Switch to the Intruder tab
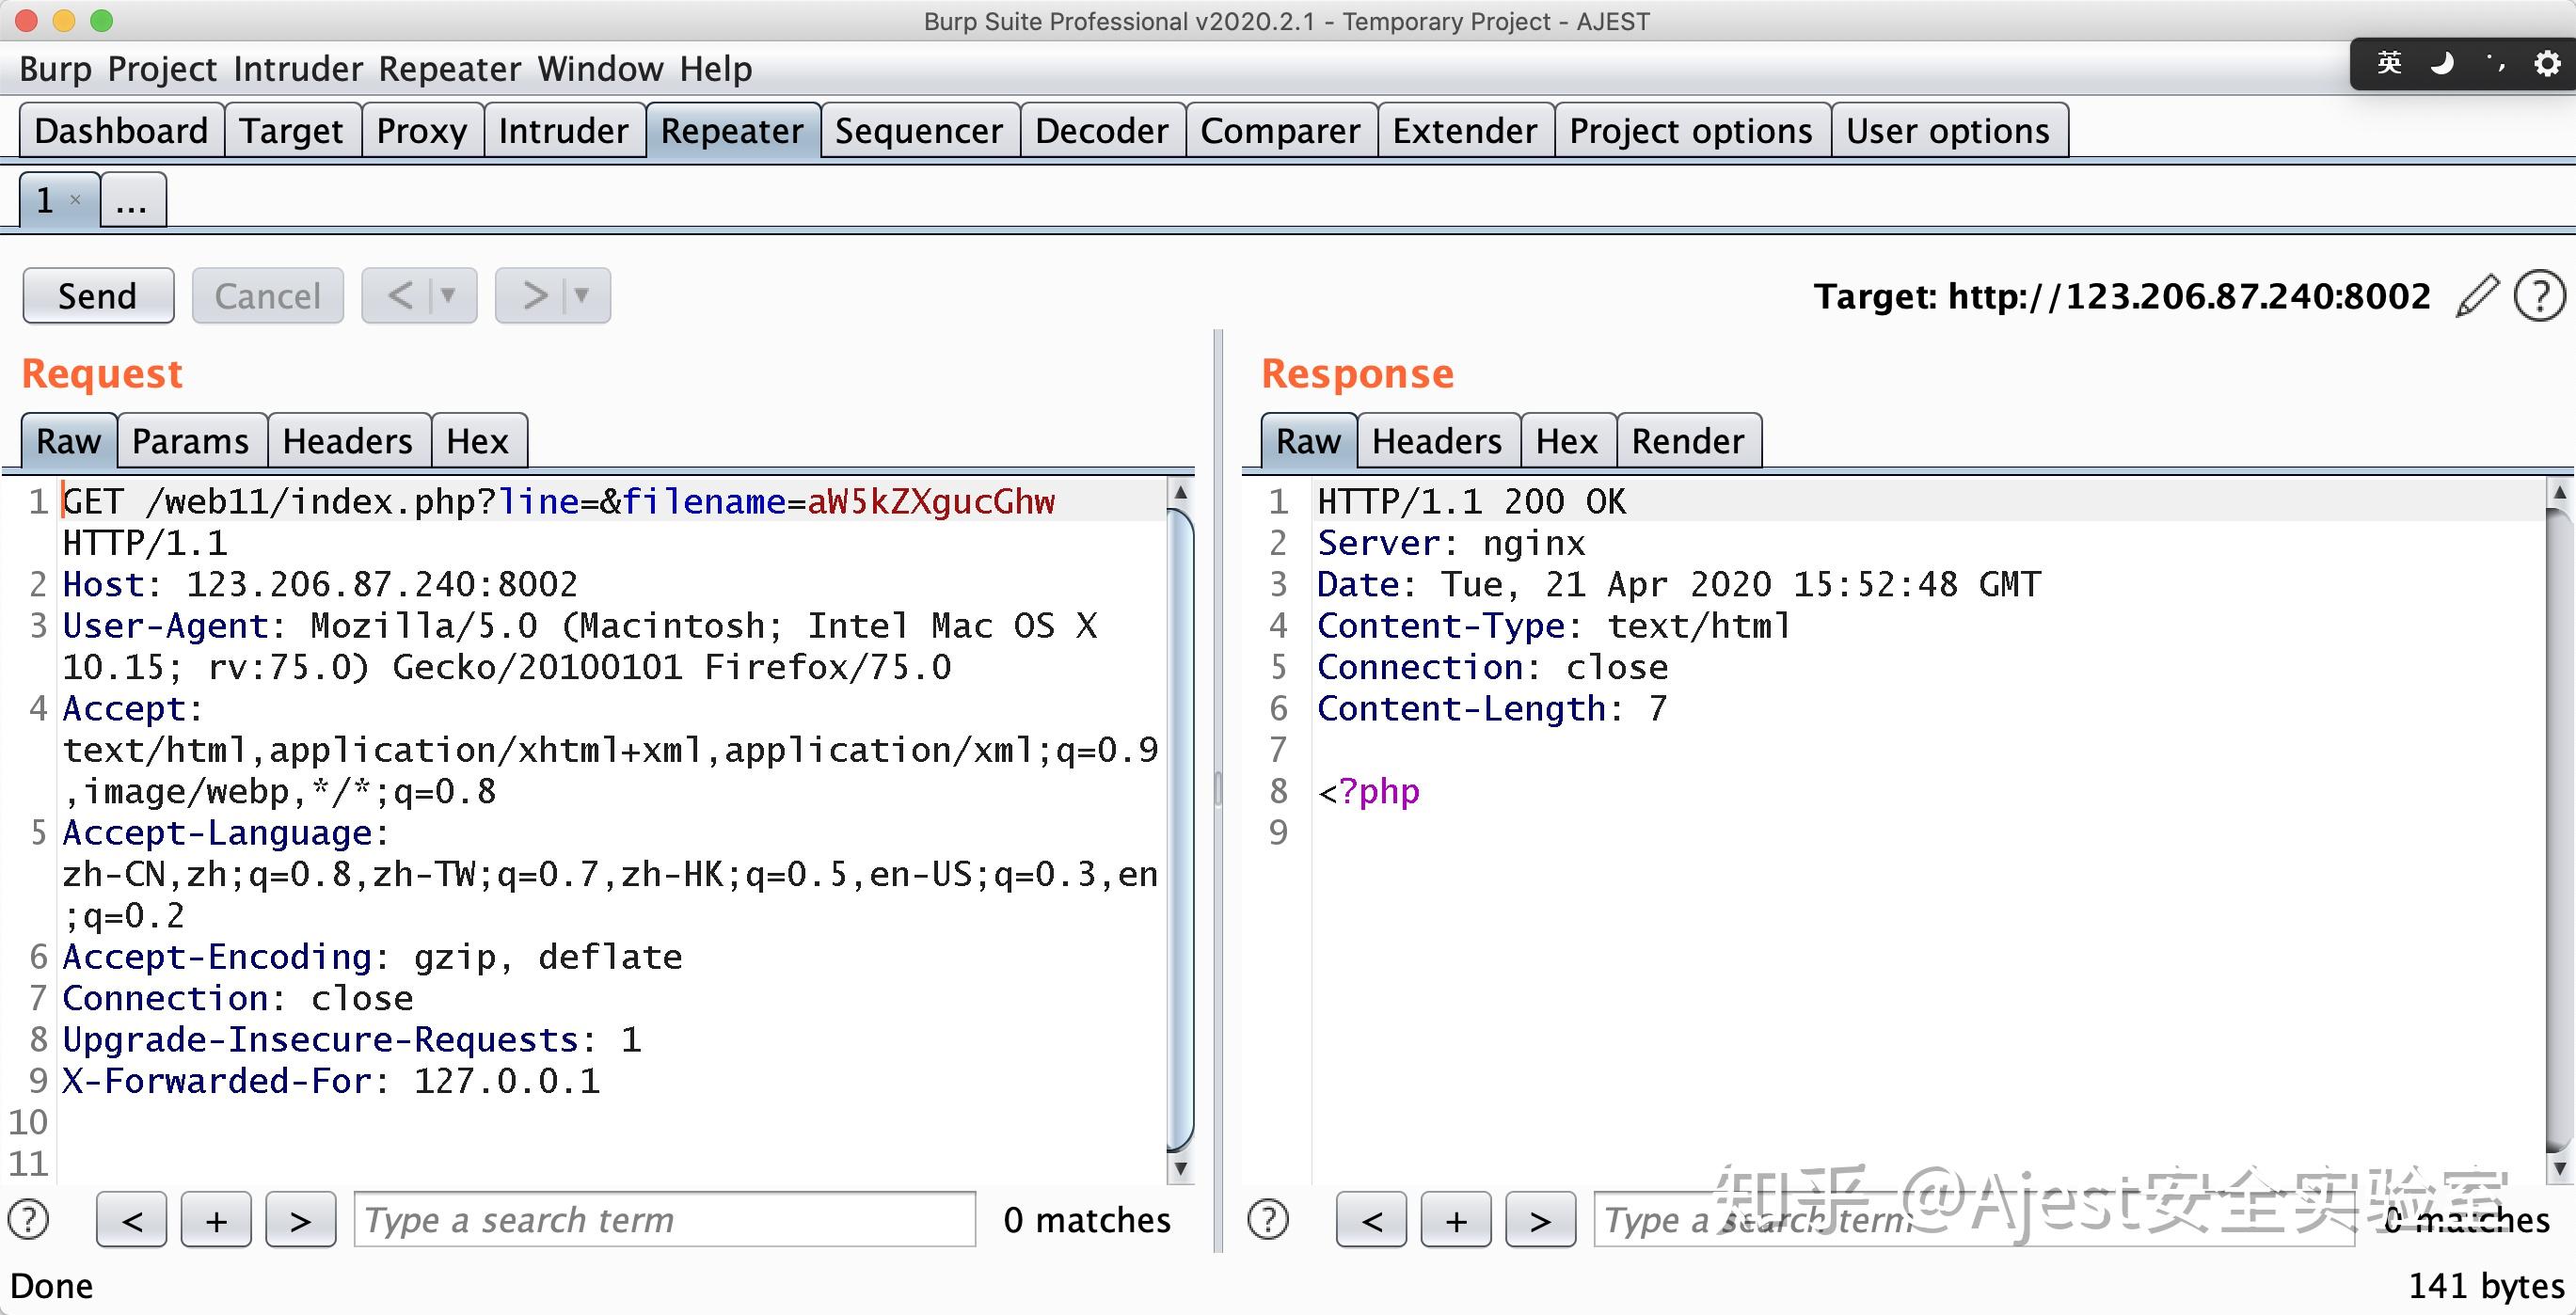Viewport: 2576px width, 1315px height. coord(563,131)
